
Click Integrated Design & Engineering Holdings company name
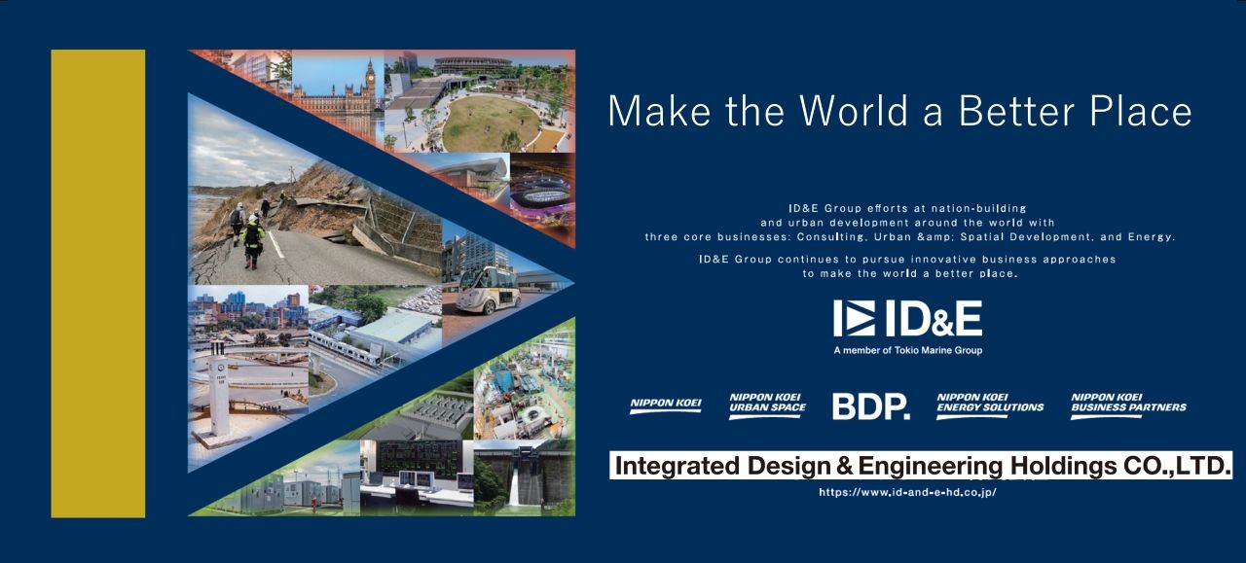click(x=921, y=466)
